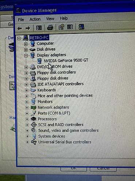
Task: Expand the DVD/CD-ROM drives category
Action: (x=26, y=67)
